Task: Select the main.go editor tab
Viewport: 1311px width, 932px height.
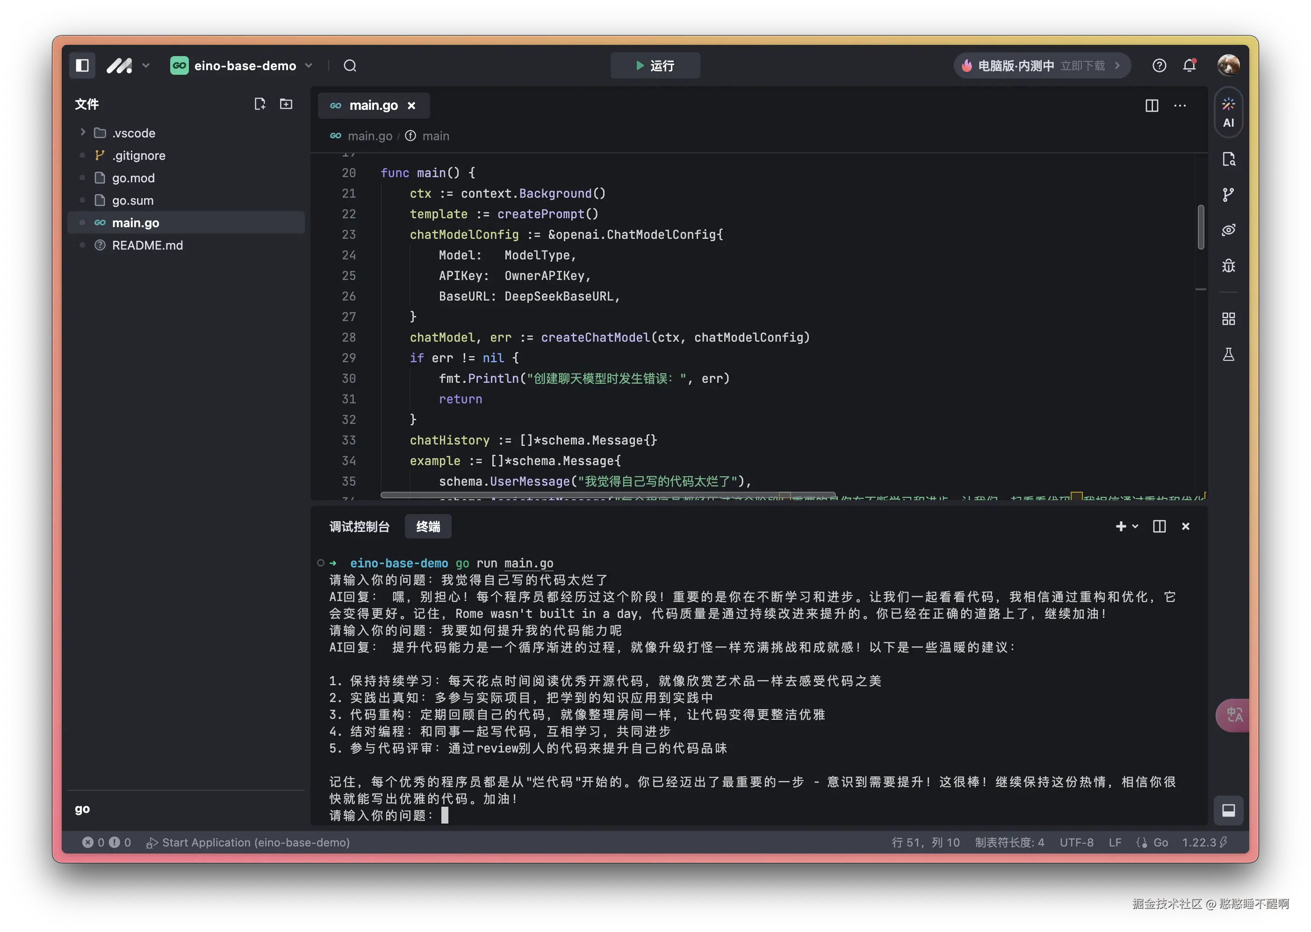Action: [373, 106]
